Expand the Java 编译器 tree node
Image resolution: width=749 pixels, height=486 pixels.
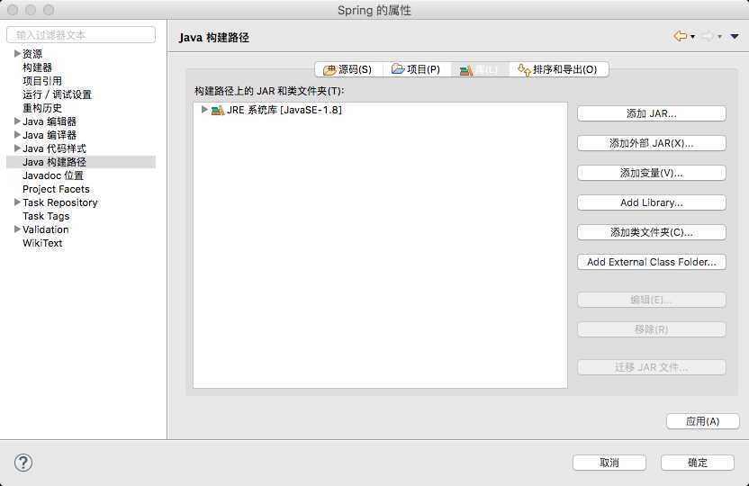(x=17, y=135)
